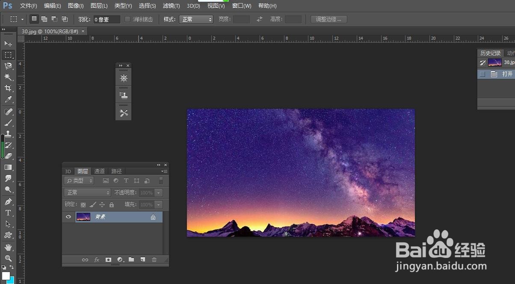Screen dimensions: 515x284
Task: Open the opacity (不透明度) slider arrow
Action: pyautogui.click(x=159, y=193)
